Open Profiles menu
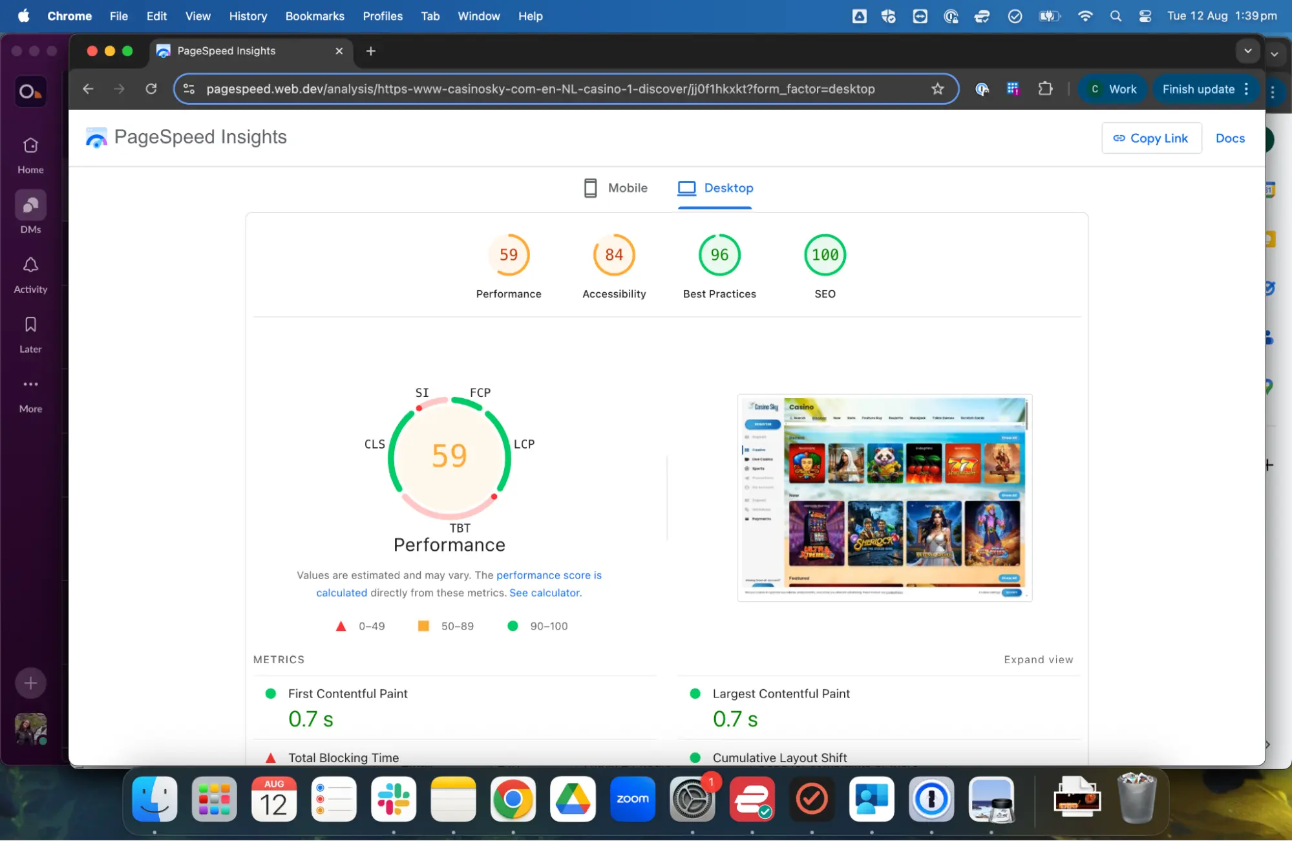The image size is (1292, 841). click(382, 16)
